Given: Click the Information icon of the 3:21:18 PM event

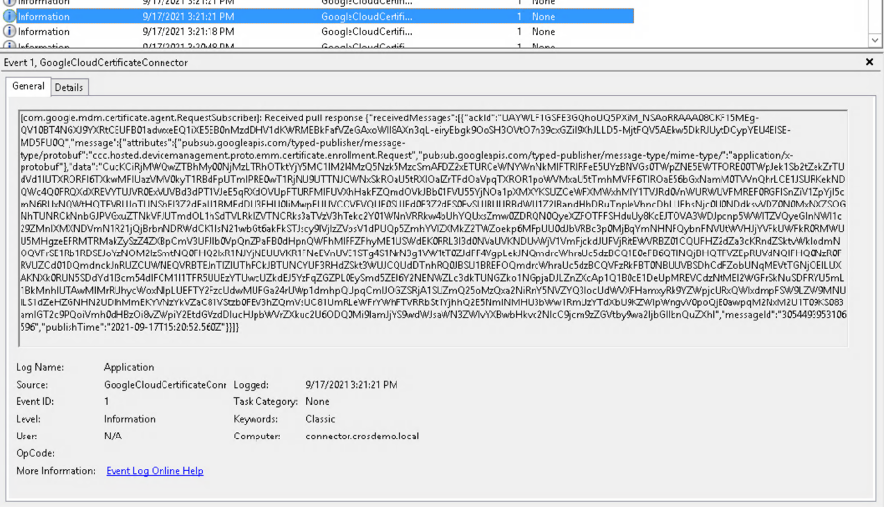Looking at the screenshot, I should click(9, 31).
